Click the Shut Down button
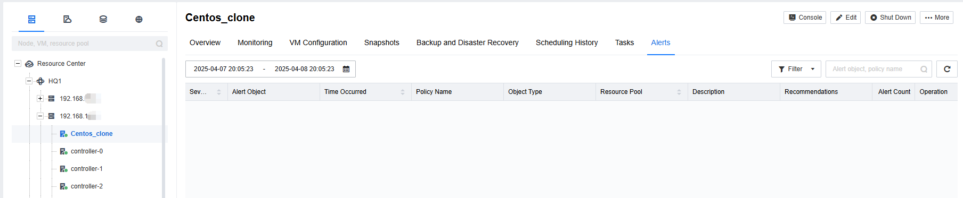 (890, 18)
